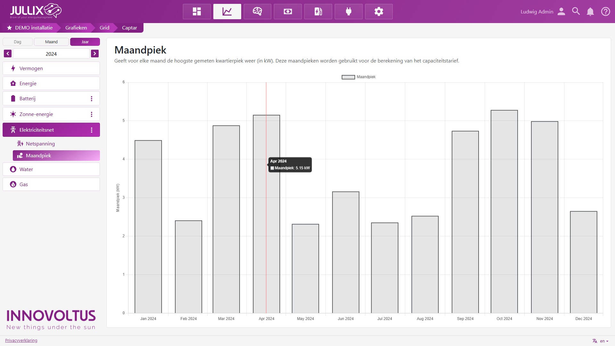Screen dimensions: 615x346
Task: Go to previous year arrow button
Action: coord(8,54)
